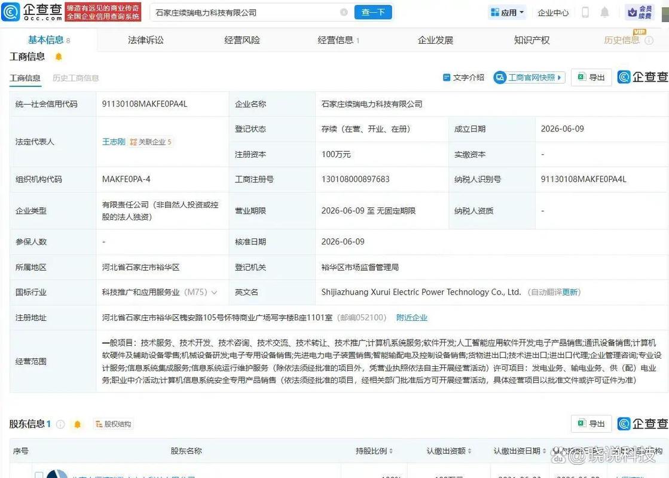
Task: Select the 历史工商信息 sub-tab
Action: [75, 78]
